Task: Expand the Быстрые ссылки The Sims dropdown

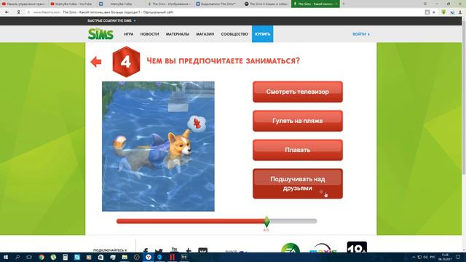Action: pos(111,21)
